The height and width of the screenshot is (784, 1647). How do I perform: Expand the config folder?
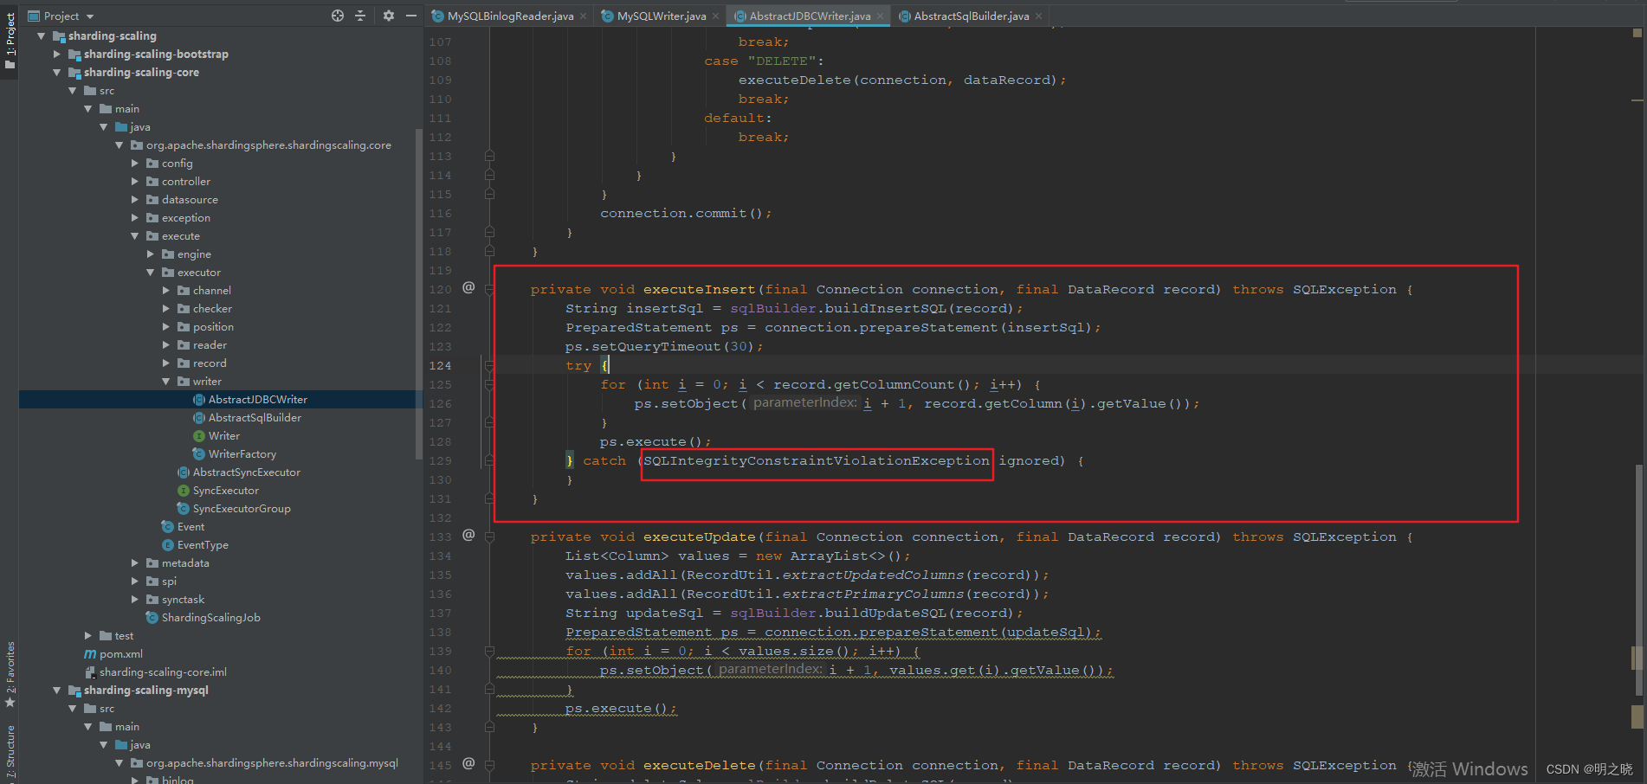(135, 163)
